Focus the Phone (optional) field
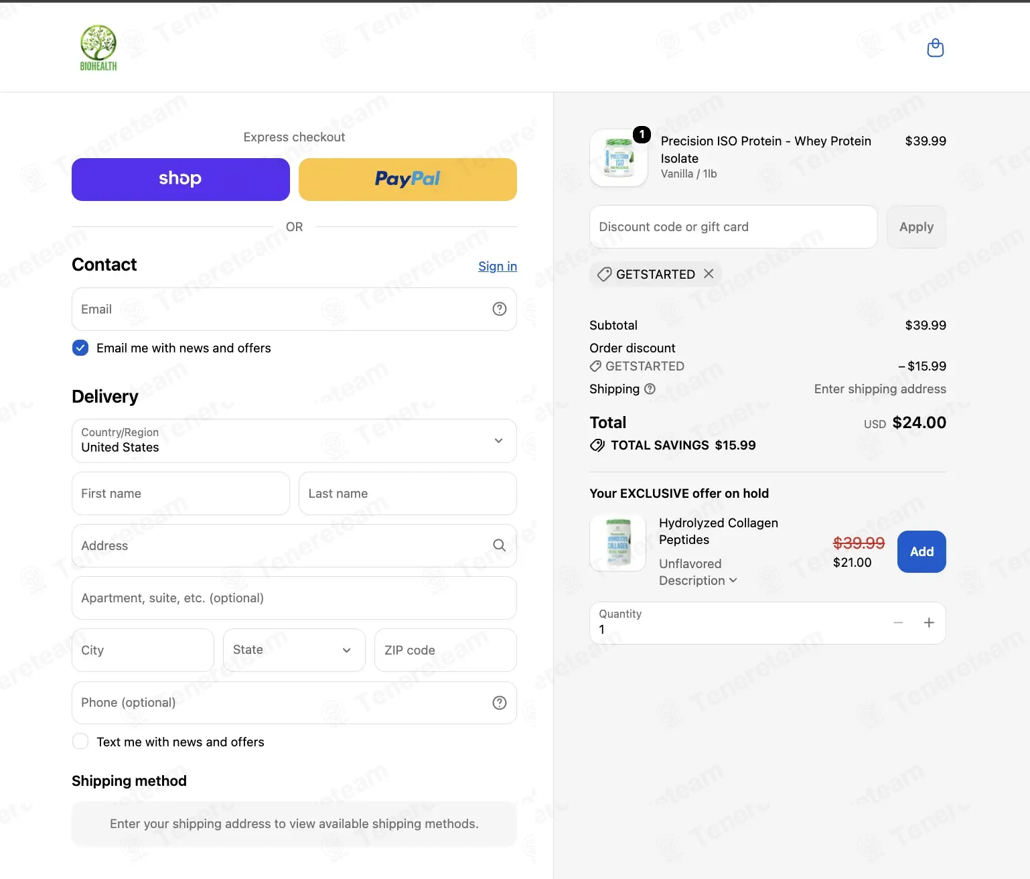 click(294, 703)
